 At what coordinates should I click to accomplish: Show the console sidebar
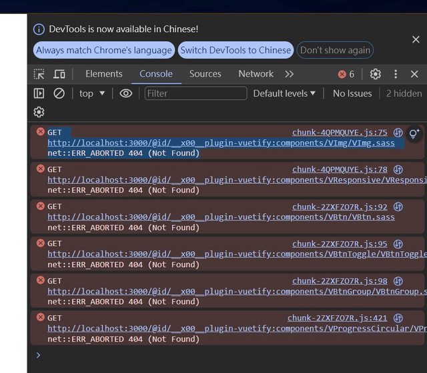point(39,93)
